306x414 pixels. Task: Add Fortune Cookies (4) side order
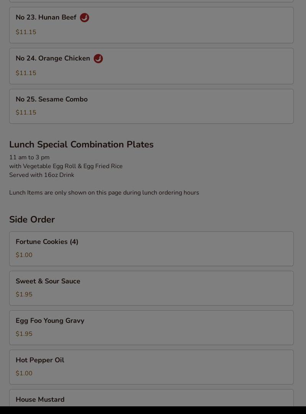pyautogui.click(x=151, y=249)
